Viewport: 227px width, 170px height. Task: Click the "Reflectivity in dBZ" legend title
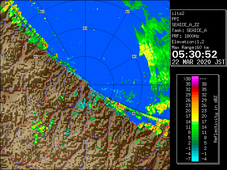216,119
